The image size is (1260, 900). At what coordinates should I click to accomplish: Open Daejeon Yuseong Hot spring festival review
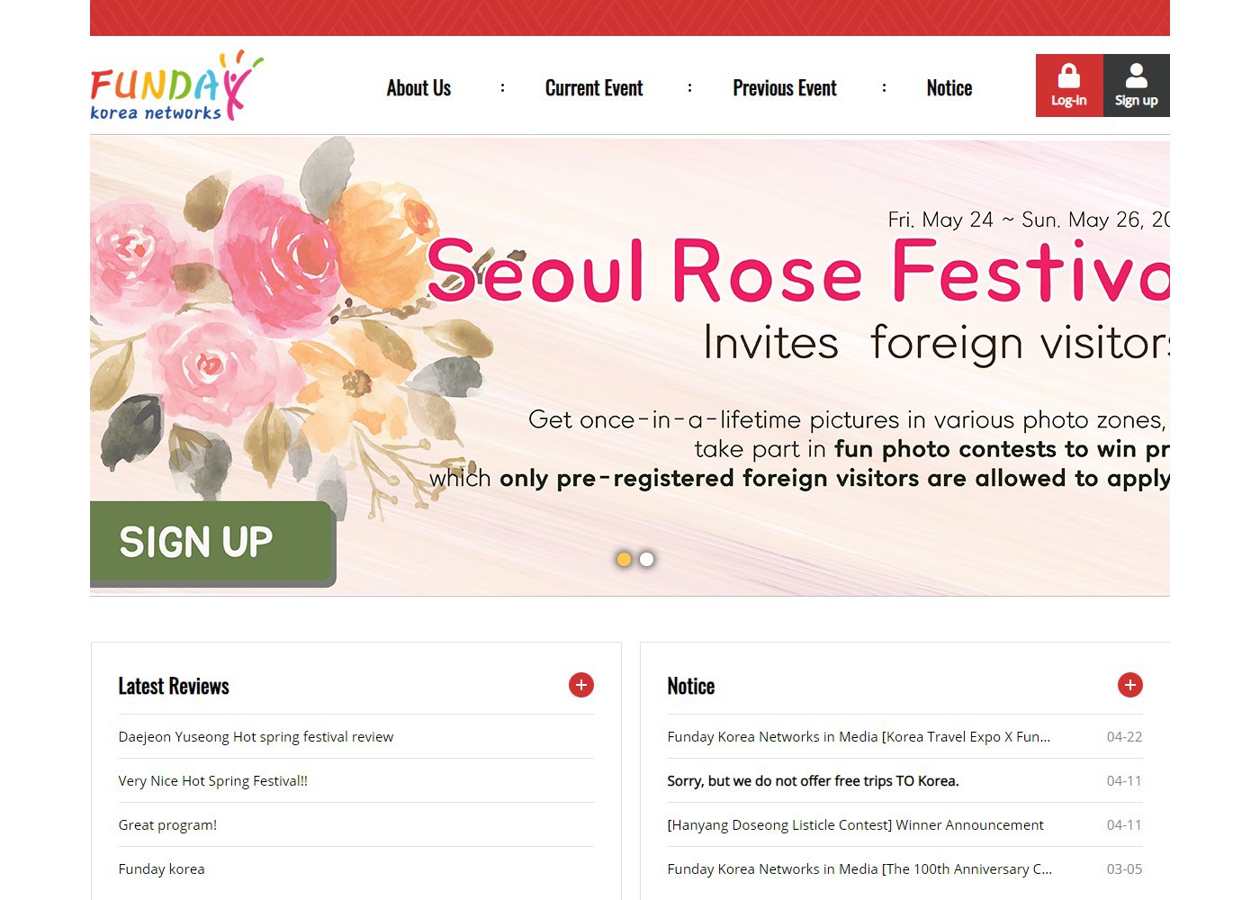256,736
